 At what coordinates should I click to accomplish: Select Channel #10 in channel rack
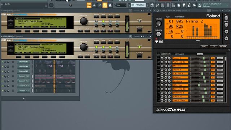[x=23, y=76]
